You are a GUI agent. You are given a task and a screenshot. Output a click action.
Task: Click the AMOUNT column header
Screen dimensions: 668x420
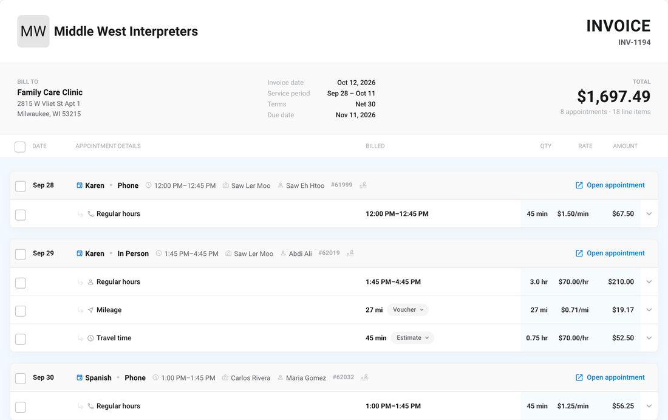625,146
